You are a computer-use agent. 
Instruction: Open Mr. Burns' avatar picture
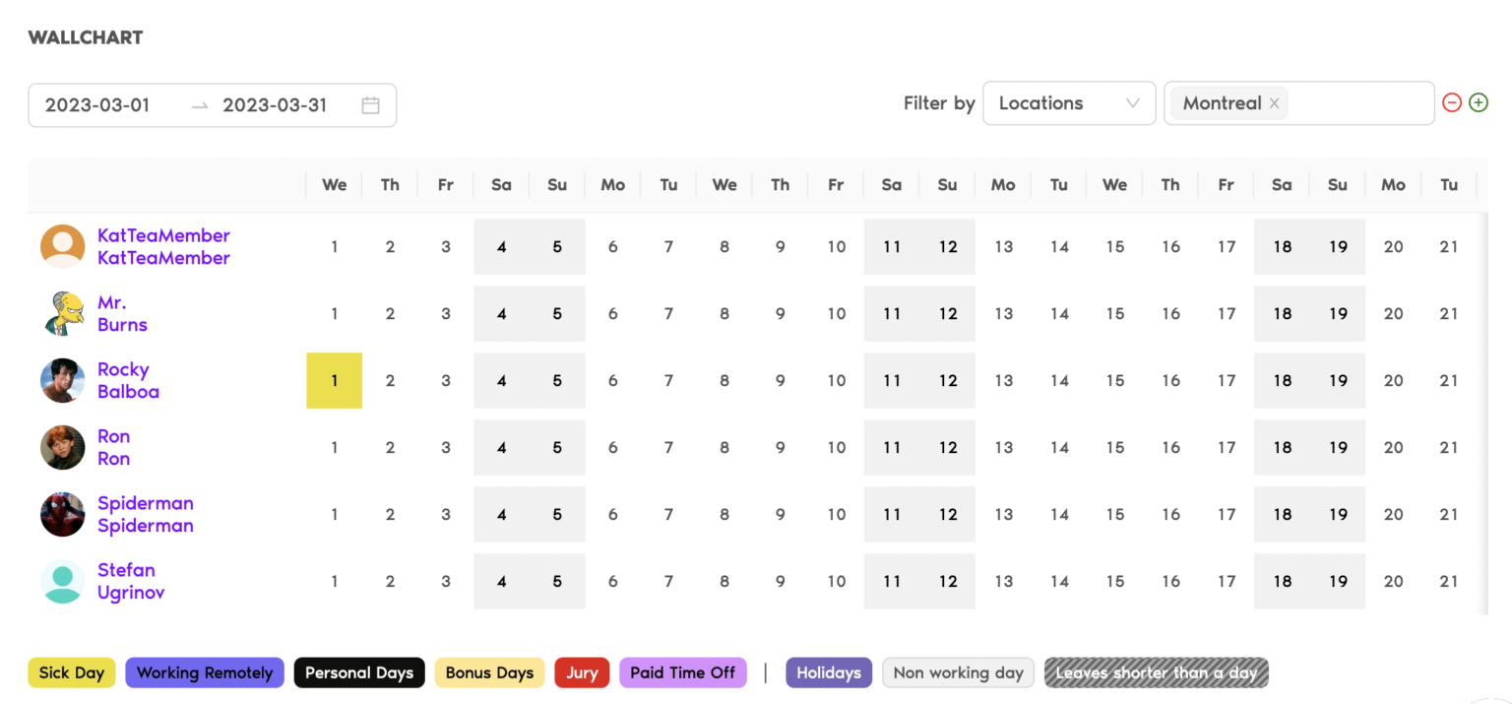click(x=63, y=313)
